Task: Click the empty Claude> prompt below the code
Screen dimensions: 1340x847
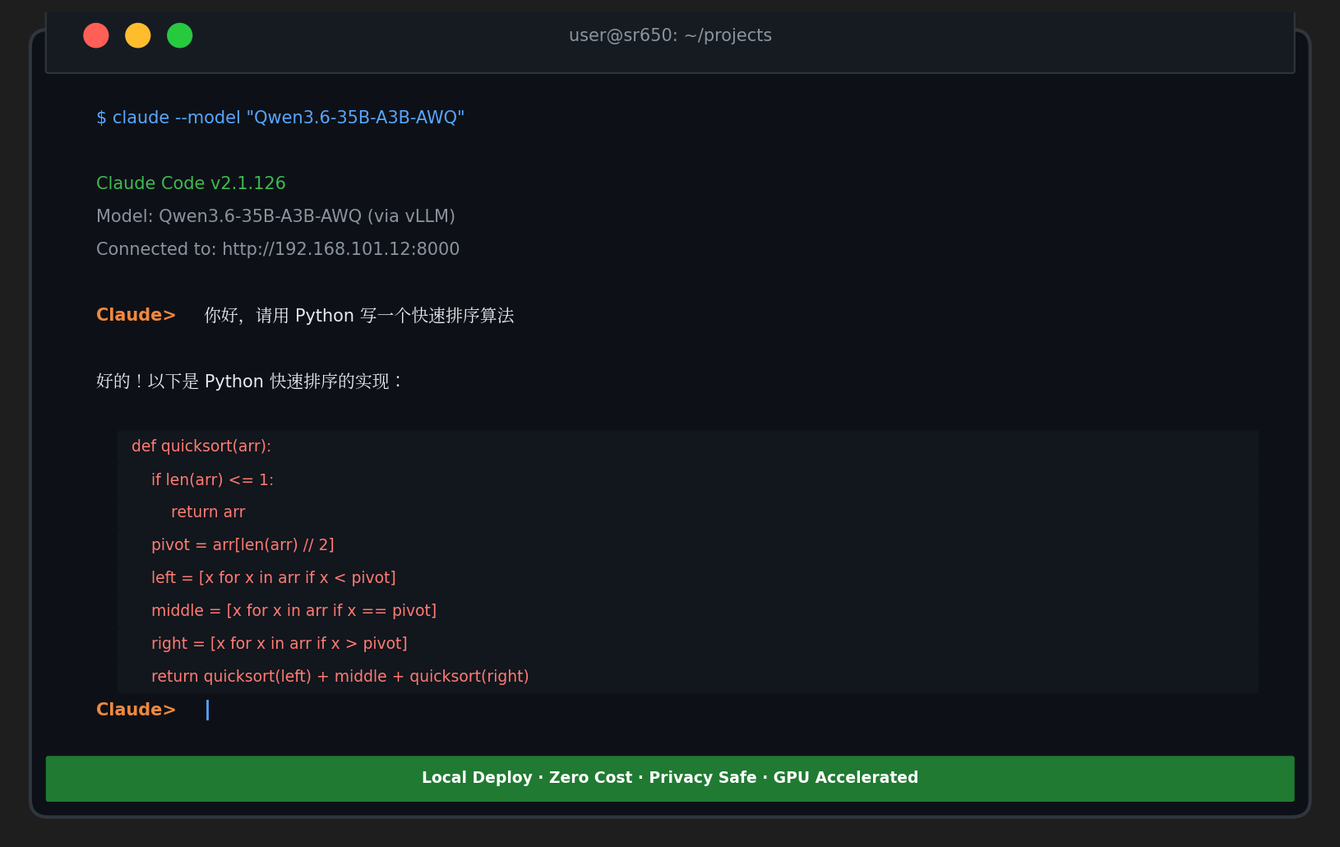Action: 136,710
